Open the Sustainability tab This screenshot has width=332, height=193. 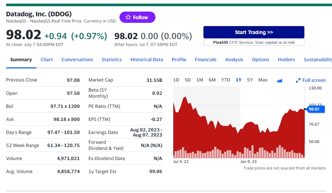(x=318, y=59)
